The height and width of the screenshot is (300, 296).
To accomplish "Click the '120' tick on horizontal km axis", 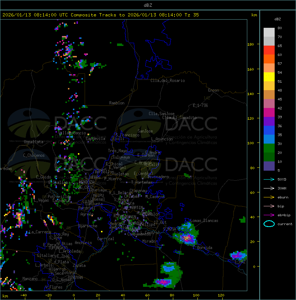I will point(221,295).
